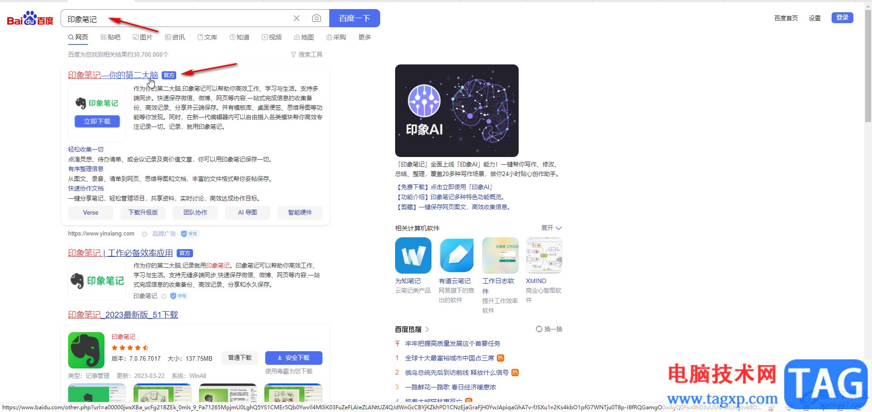Viewport: 872px width, 412px height.
Task: Switch to the 知道 tab
Action: point(239,37)
